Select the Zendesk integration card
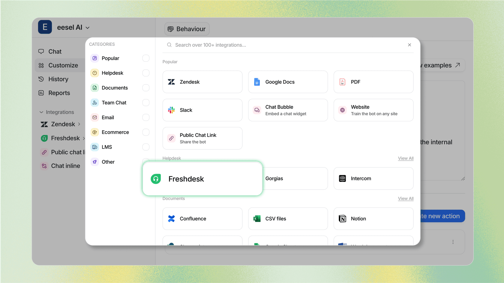This screenshot has width=504, height=283. tap(202, 82)
